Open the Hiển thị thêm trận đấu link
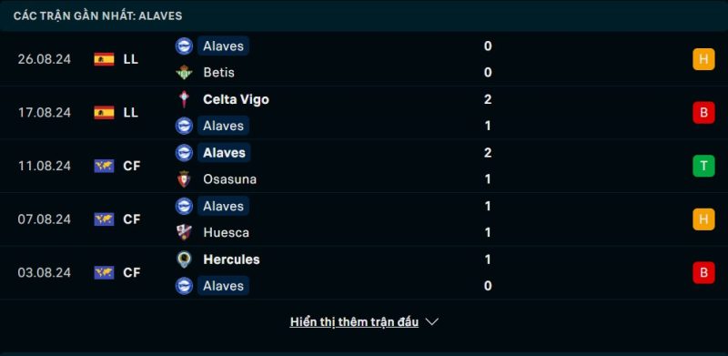This screenshot has width=728, height=356. (354, 321)
